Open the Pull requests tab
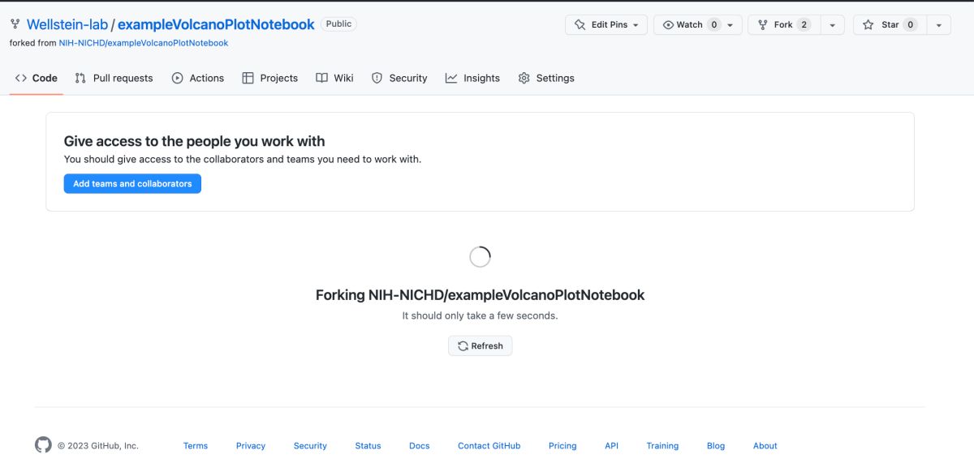The image size is (974, 459). click(x=114, y=78)
